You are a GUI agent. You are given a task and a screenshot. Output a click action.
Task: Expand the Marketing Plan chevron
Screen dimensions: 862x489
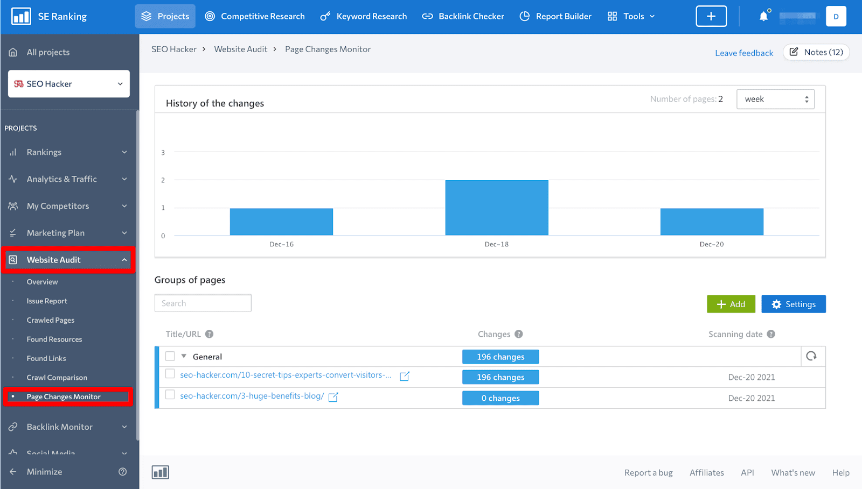click(124, 233)
